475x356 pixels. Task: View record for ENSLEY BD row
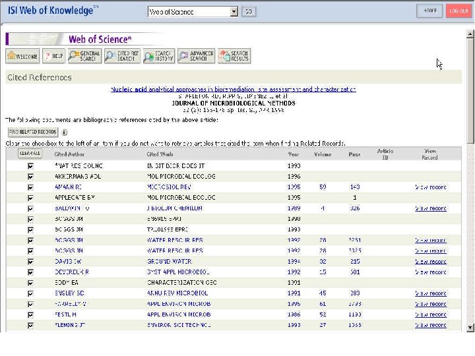click(430, 293)
